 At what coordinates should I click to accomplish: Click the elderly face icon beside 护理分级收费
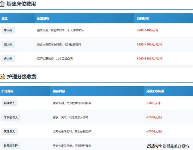click(2, 77)
